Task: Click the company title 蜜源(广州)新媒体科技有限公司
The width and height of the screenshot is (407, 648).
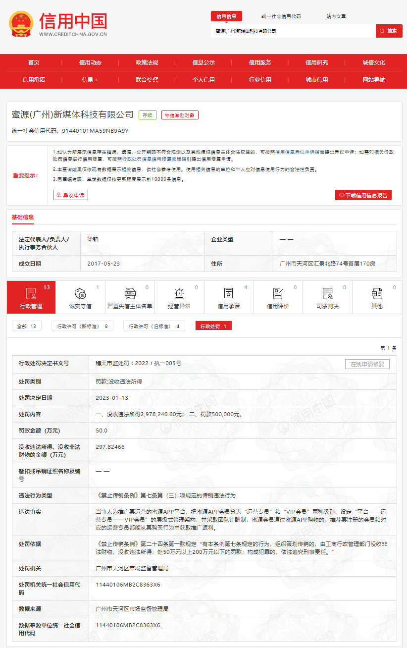Action: pos(72,114)
